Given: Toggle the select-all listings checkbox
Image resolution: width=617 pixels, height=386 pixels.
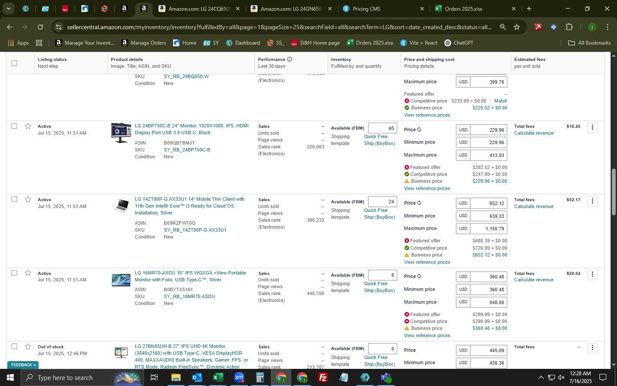Looking at the screenshot, I should pos(15,63).
